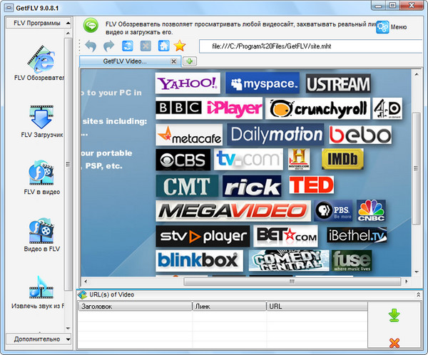Launch the Видео в FLV converter
Viewport: 428px width, 355px height.
tap(41, 235)
